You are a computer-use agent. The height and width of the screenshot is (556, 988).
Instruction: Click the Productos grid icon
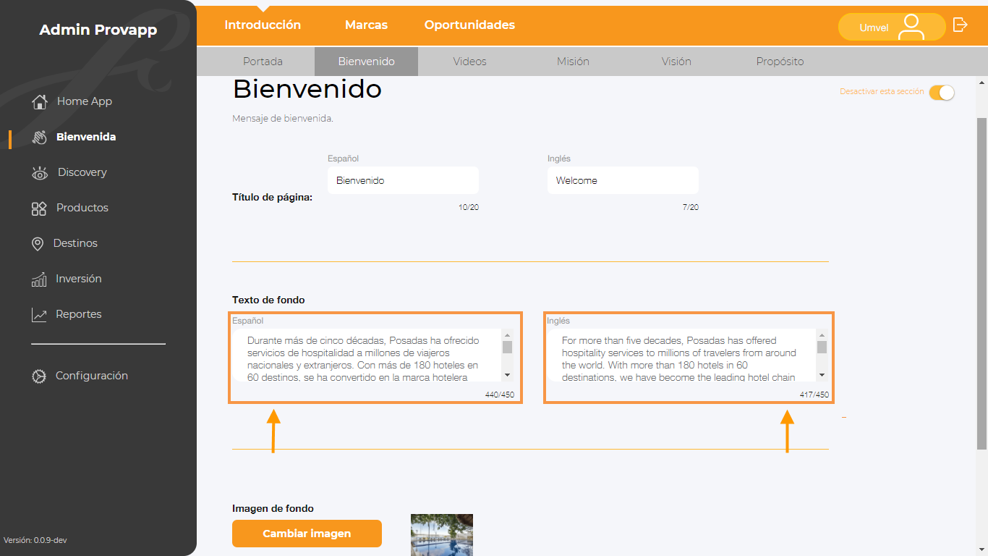click(39, 208)
